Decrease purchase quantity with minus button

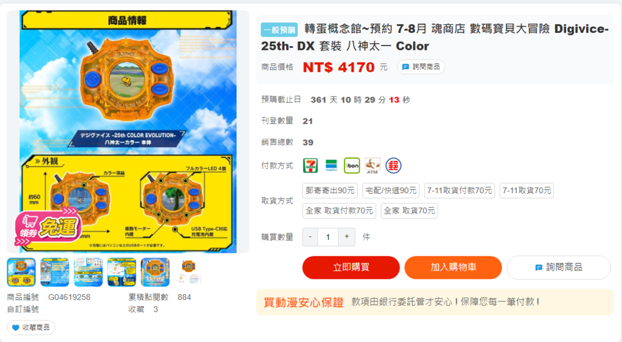310,236
